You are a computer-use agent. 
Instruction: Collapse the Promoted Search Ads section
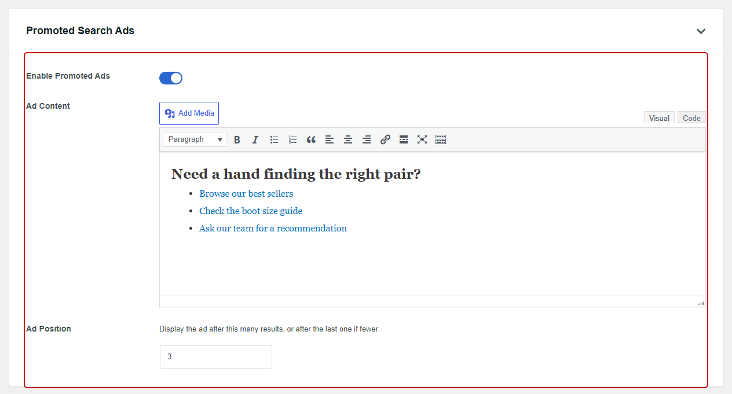click(701, 31)
